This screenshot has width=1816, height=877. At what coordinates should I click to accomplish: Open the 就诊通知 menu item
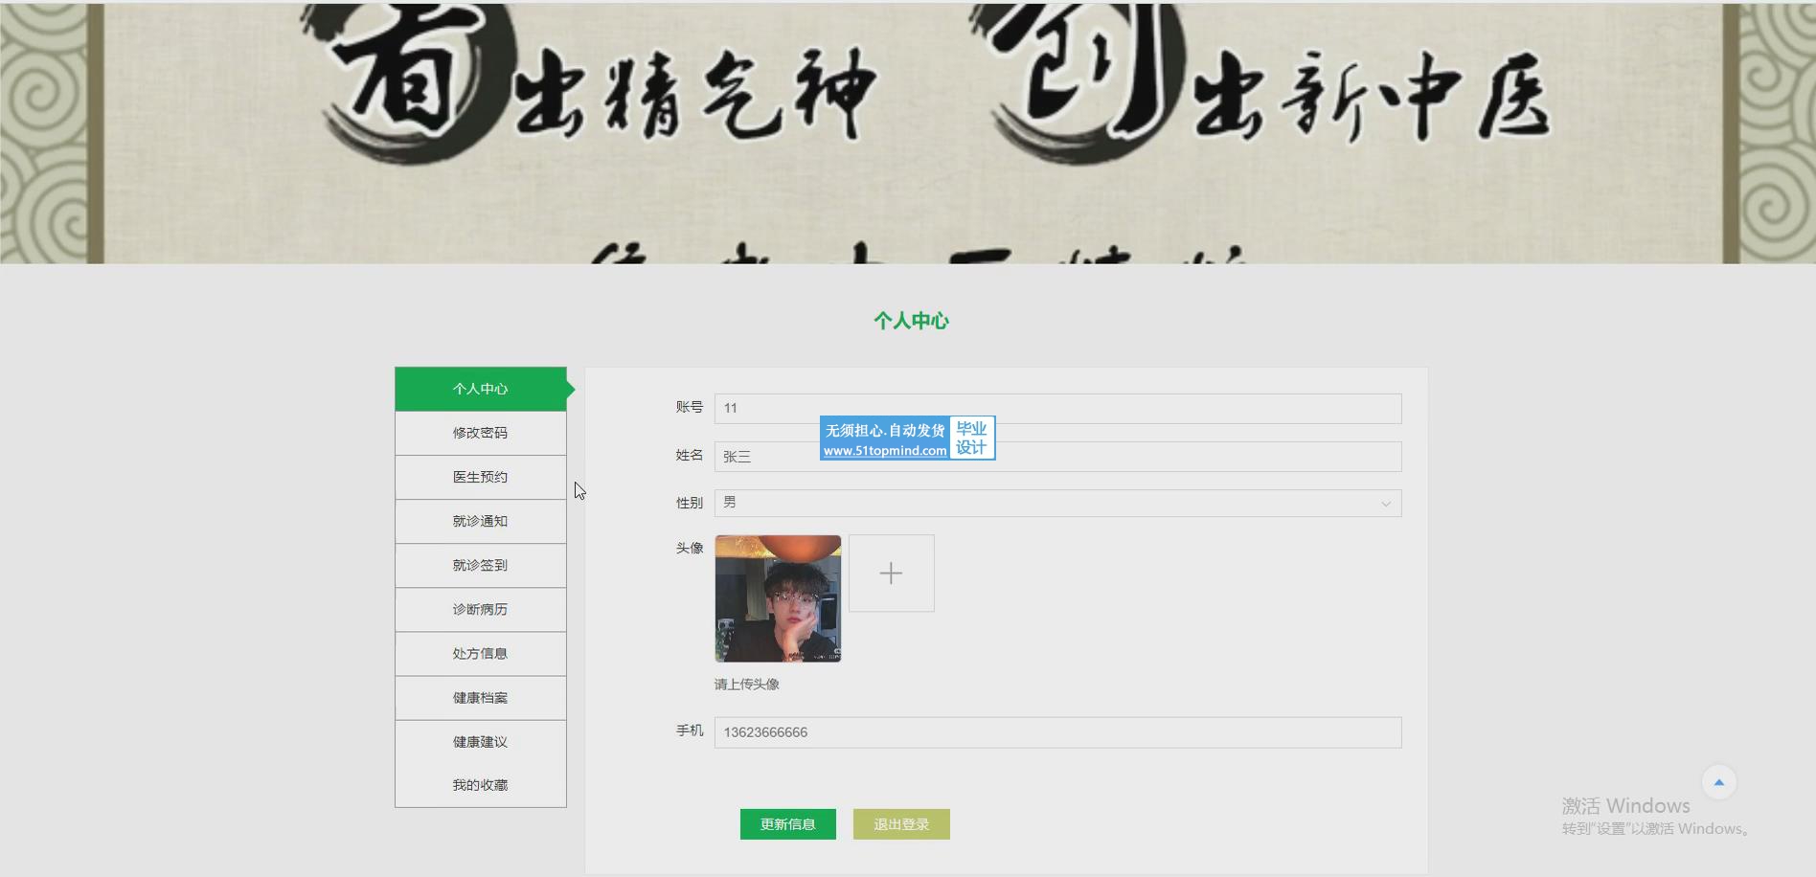(481, 521)
